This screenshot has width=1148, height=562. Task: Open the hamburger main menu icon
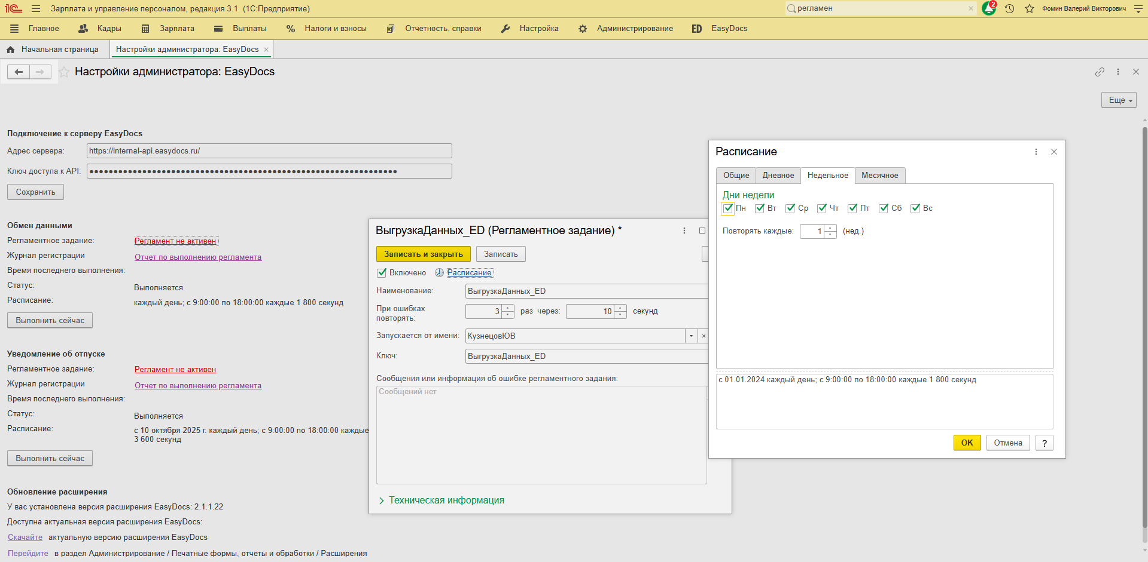click(36, 9)
